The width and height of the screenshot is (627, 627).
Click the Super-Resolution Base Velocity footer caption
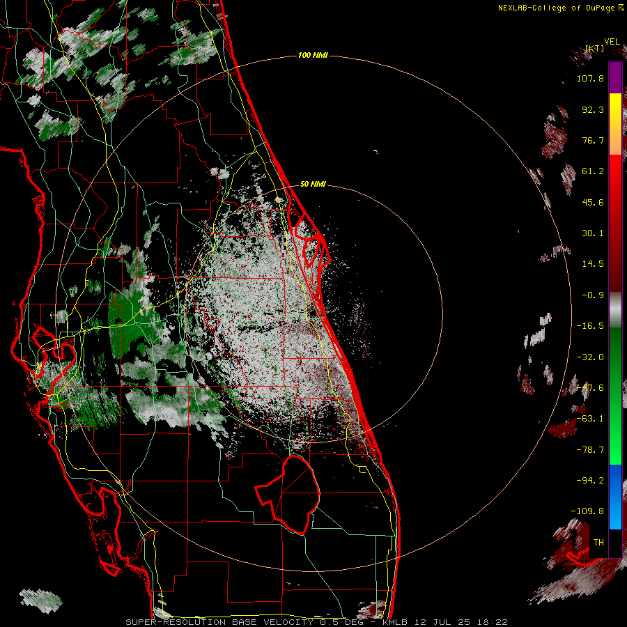(316, 622)
